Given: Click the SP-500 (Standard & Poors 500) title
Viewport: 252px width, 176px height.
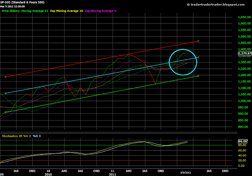Looking at the screenshot, I should [22, 2].
